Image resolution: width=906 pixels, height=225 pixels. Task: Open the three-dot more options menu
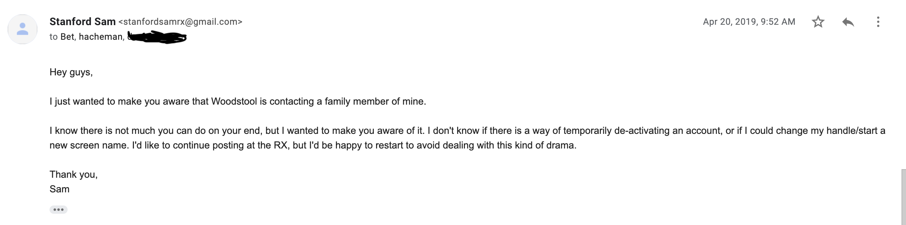tap(878, 22)
